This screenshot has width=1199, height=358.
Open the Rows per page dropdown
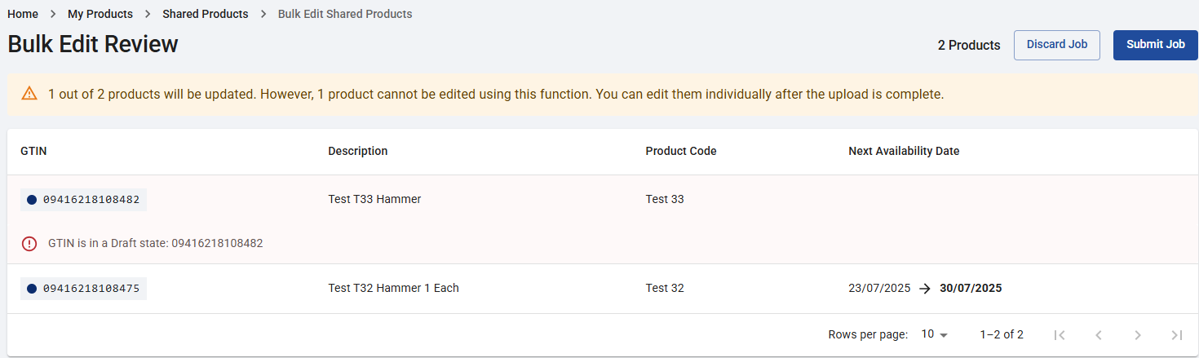tap(935, 334)
